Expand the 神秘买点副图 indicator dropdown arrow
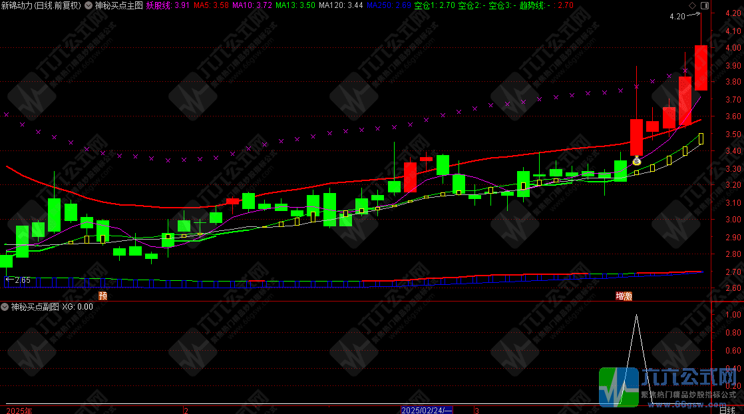 click(x=5, y=307)
